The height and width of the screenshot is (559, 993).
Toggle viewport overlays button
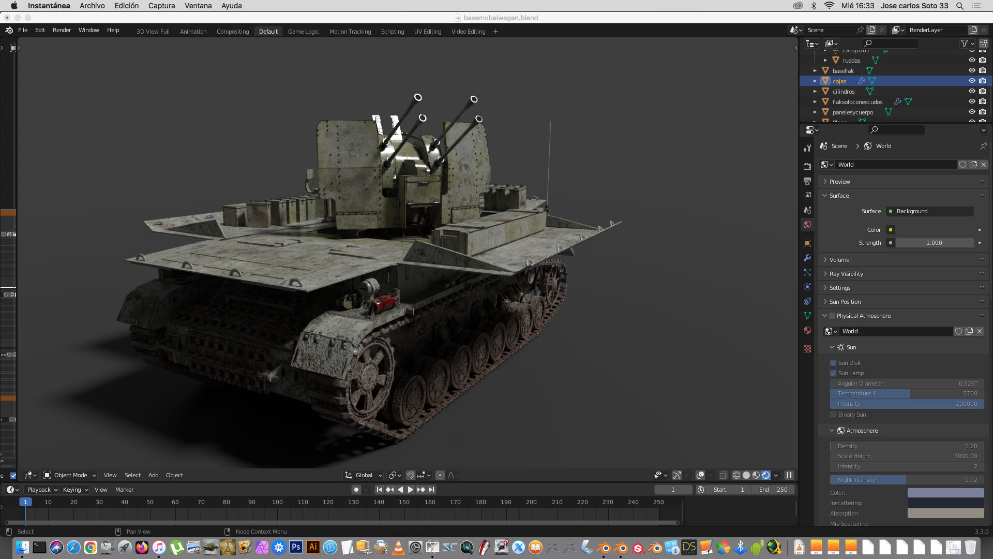[x=700, y=475]
